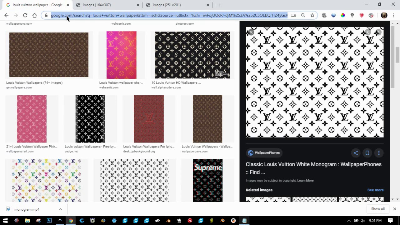The width and height of the screenshot is (400, 225).
Task: Show next image in preview panel
Action: [378, 32]
